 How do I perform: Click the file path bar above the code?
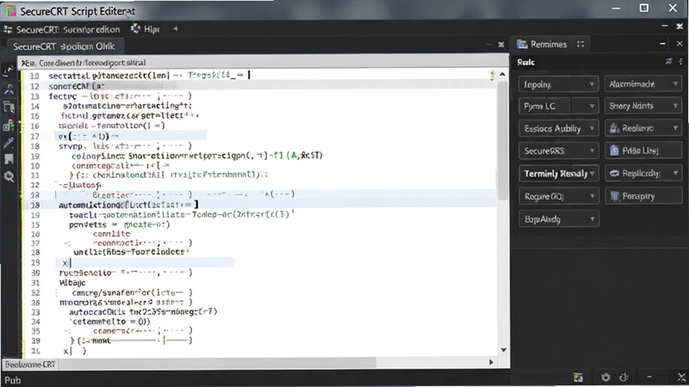(x=263, y=62)
